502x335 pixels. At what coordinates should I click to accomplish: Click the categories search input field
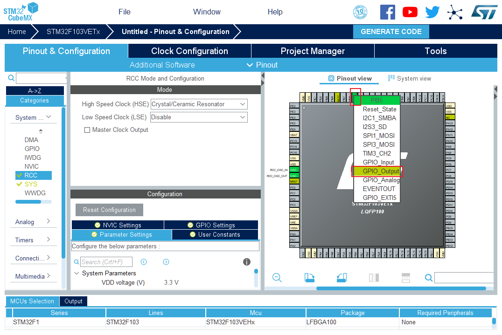pyautogui.click(x=42, y=78)
